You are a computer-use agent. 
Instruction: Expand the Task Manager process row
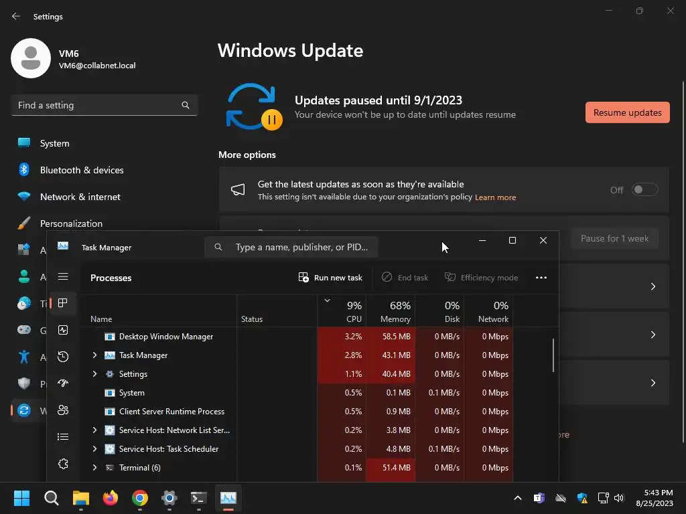click(x=94, y=355)
